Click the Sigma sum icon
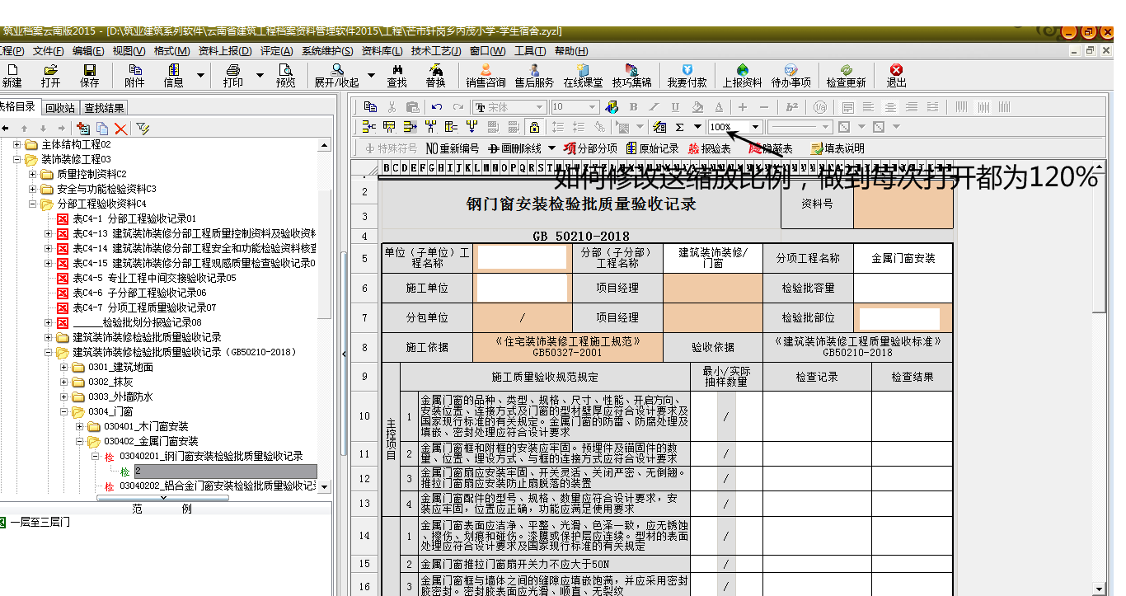The height and width of the screenshot is (596, 1126). click(x=680, y=127)
